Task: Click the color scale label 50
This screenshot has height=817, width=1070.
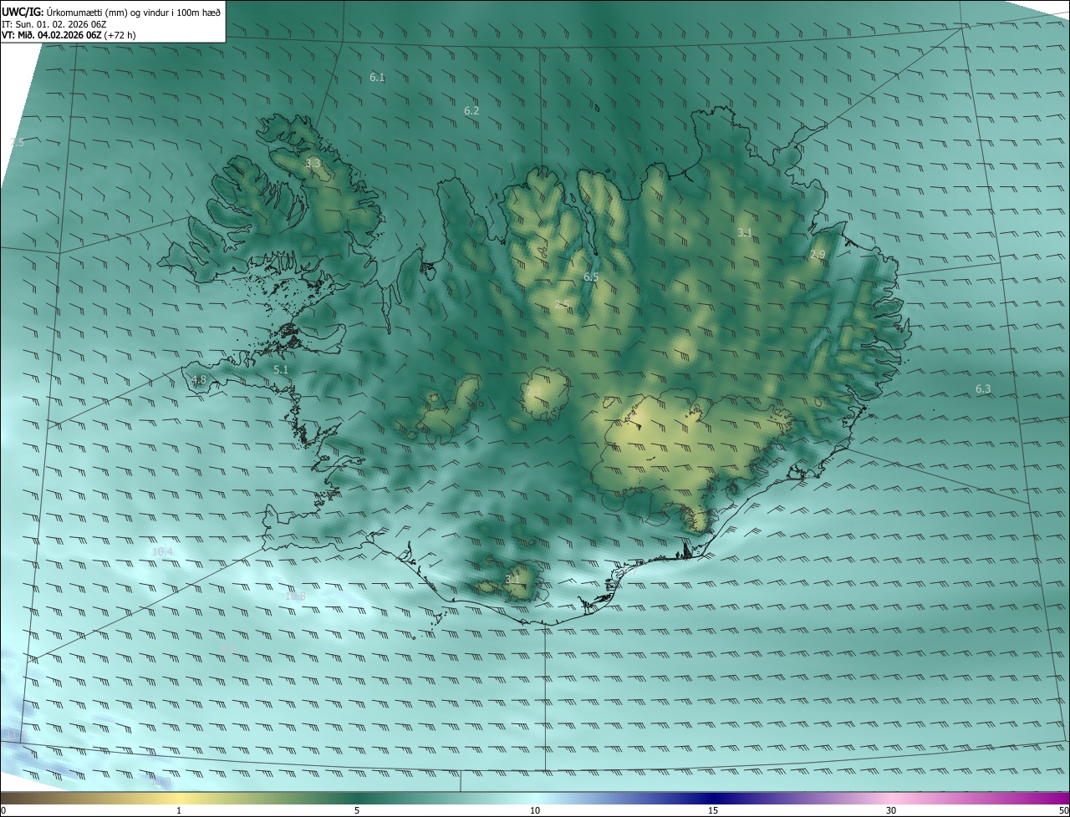Action: (1063, 811)
